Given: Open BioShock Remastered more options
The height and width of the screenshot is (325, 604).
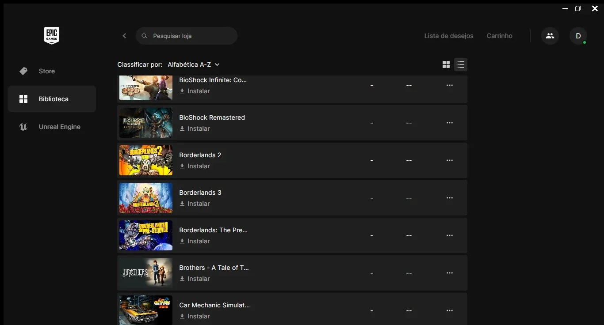Looking at the screenshot, I should pos(450,123).
